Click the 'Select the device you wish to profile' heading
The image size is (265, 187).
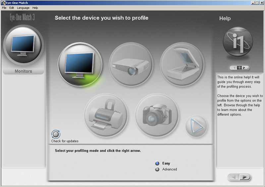pos(101,18)
